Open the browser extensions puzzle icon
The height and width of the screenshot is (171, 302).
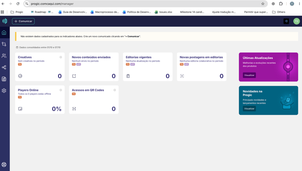point(281,4)
